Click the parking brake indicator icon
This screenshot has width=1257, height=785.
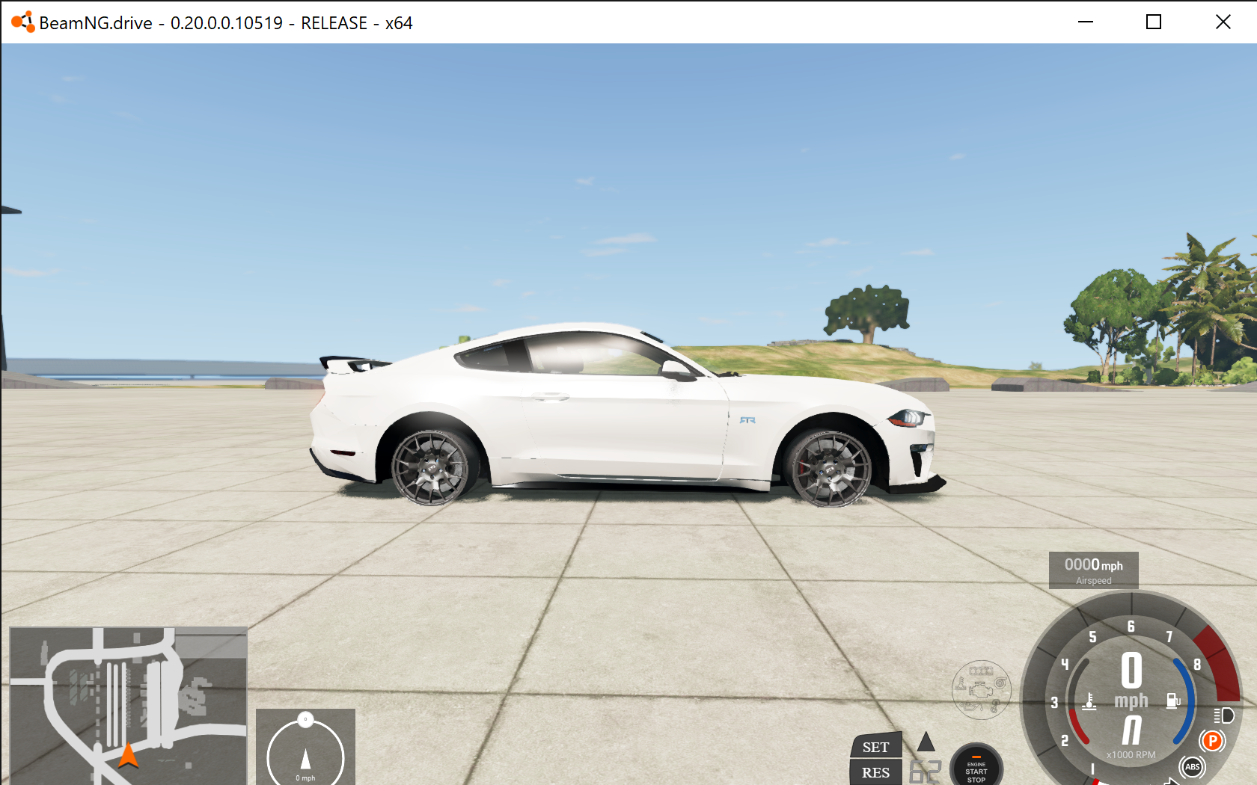tap(1212, 741)
